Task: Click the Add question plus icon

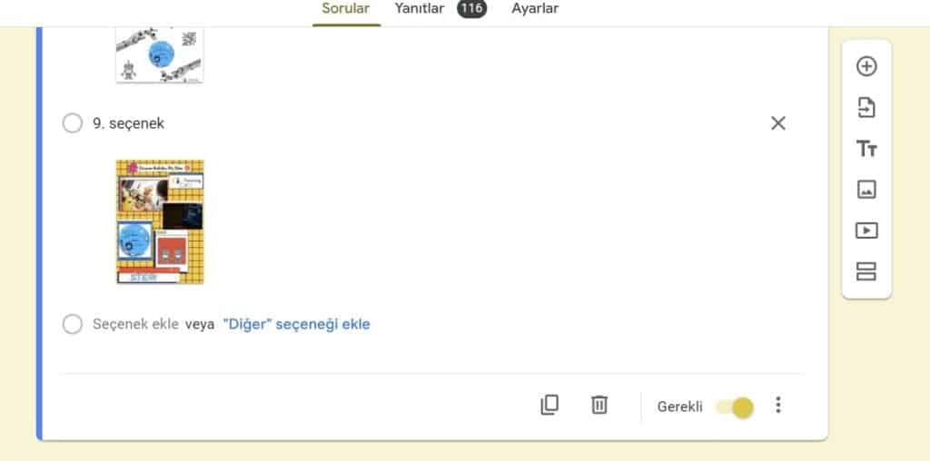Action: click(866, 66)
